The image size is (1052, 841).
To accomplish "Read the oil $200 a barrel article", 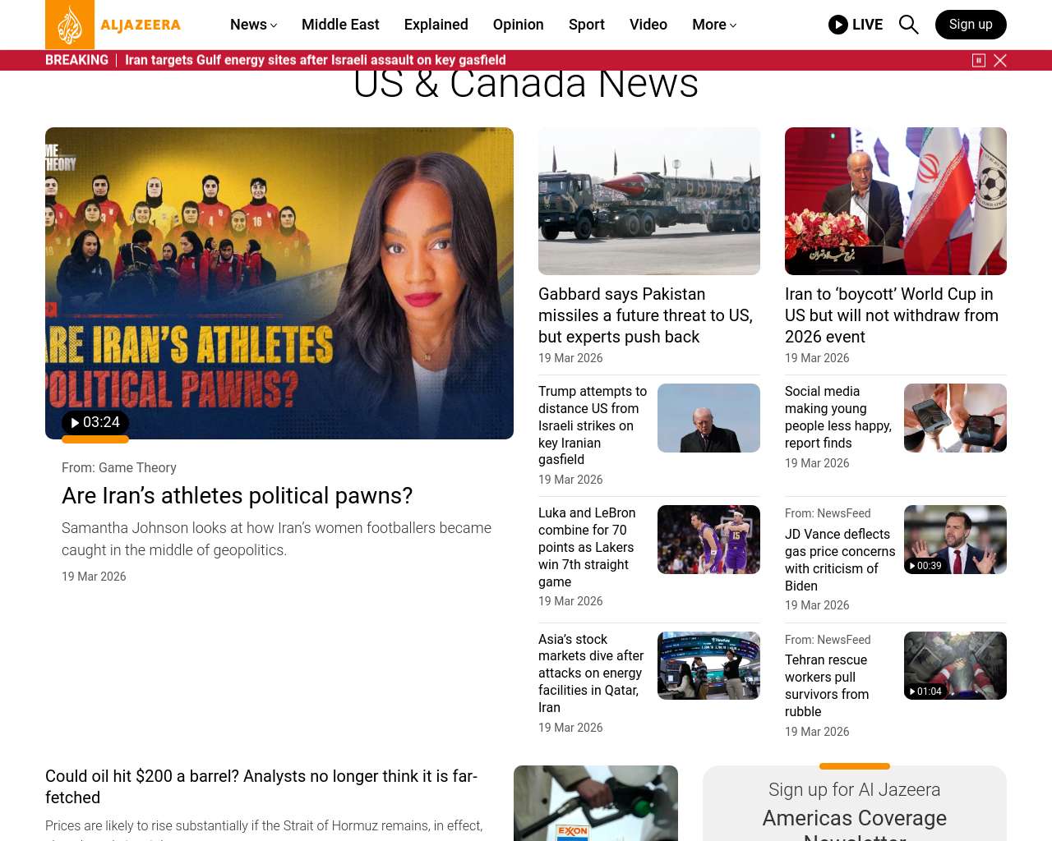I will 261,787.
